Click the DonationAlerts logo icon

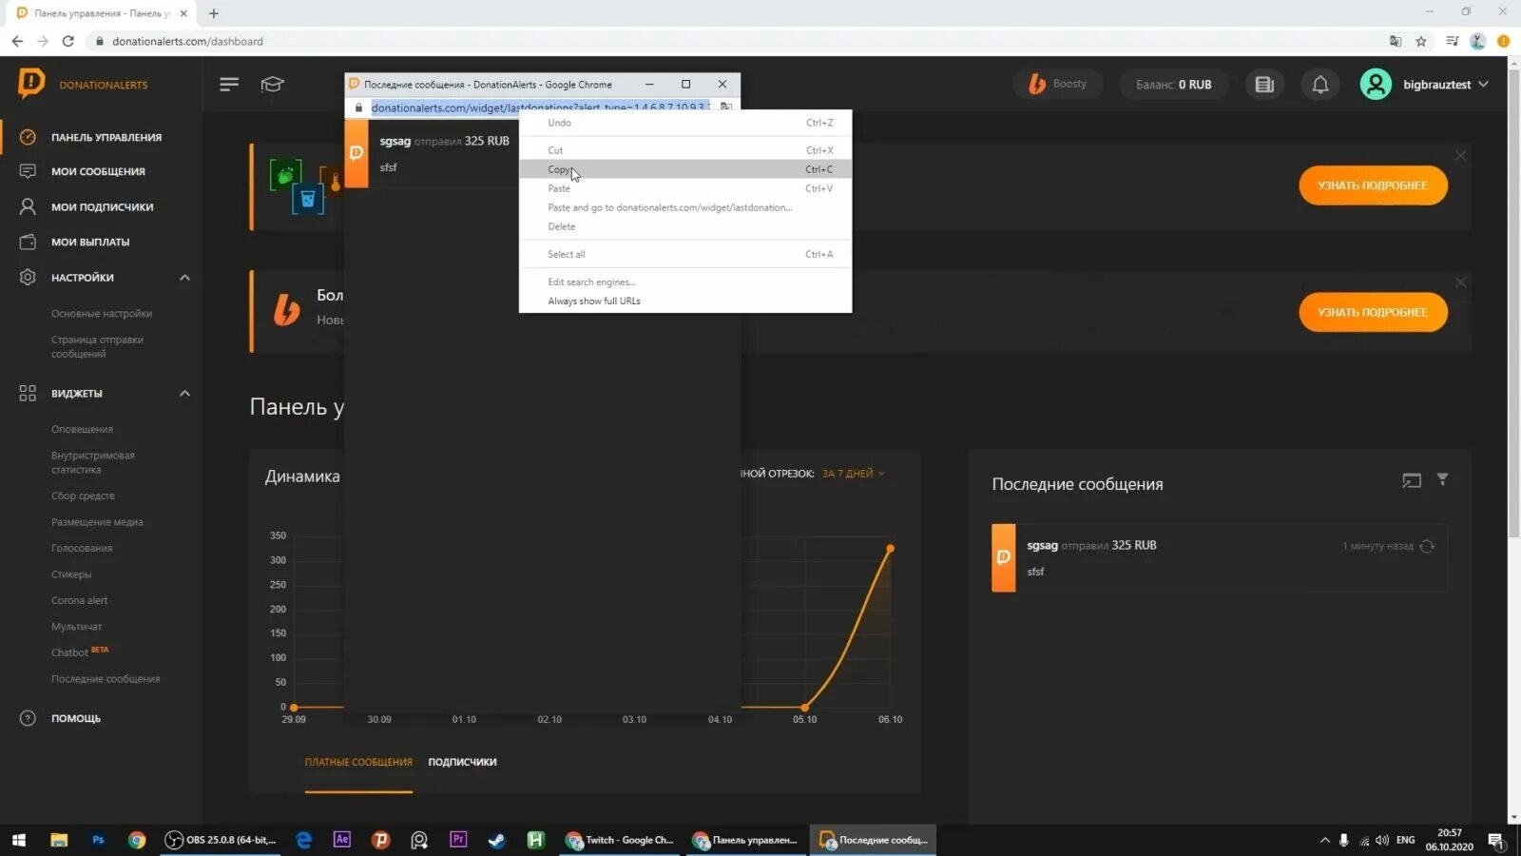click(31, 84)
